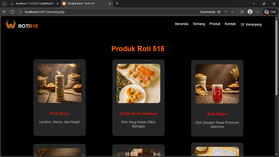
Task: Go to the Beranda page
Action: (x=181, y=24)
